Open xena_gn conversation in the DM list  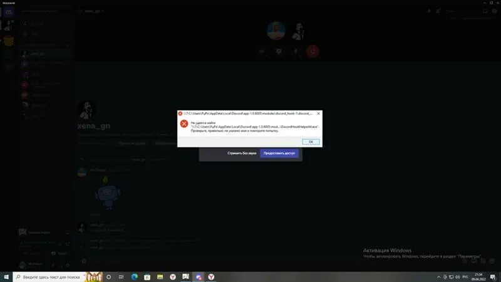click(x=45, y=54)
